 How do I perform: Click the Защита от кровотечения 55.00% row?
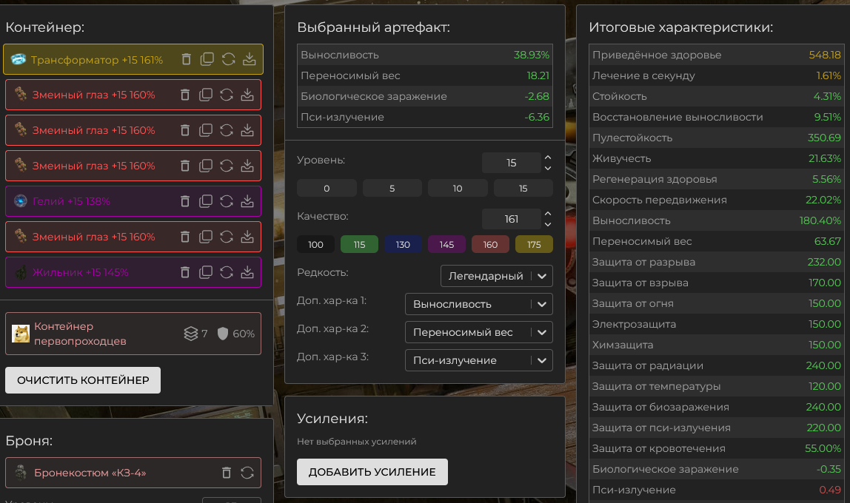(x=717, y=448)
